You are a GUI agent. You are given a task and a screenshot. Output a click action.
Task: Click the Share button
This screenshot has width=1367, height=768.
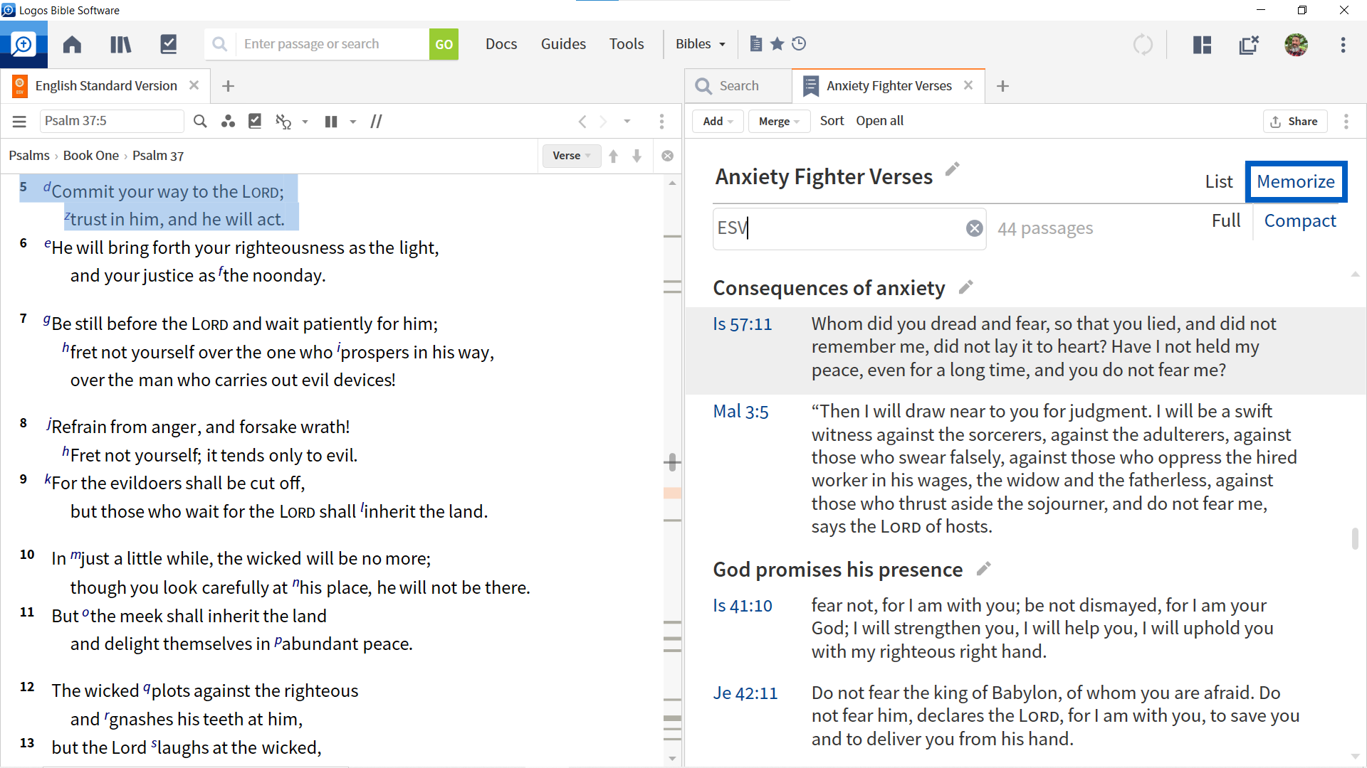1294,122
